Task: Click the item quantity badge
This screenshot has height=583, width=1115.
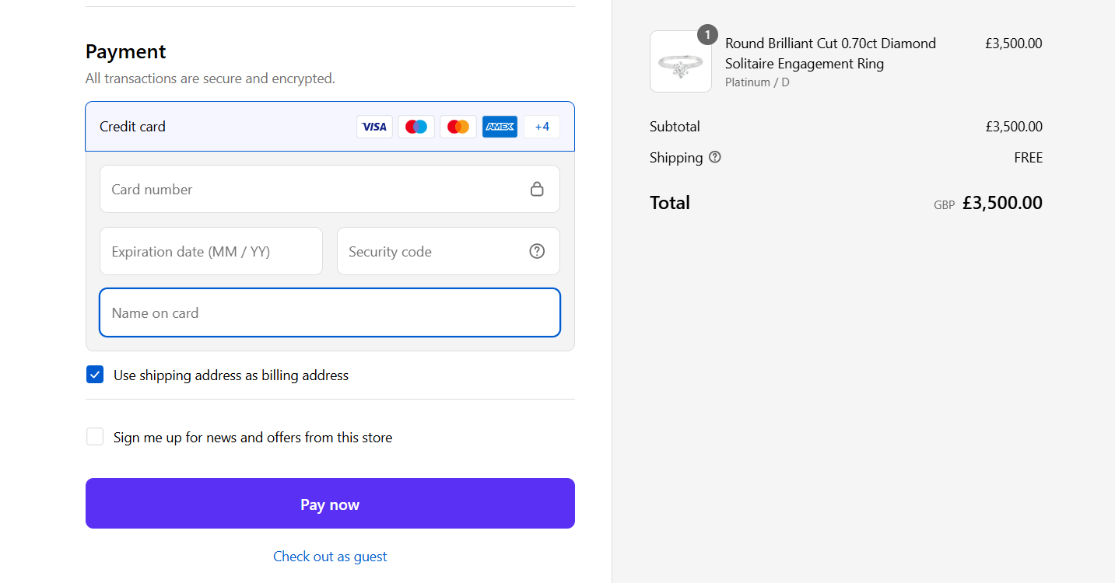Action: (x=707, y=35)
